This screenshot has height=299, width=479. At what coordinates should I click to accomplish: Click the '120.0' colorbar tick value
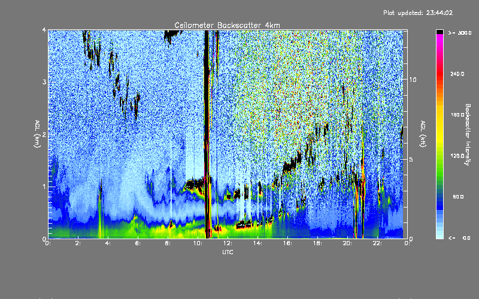[x=457, y=155]
